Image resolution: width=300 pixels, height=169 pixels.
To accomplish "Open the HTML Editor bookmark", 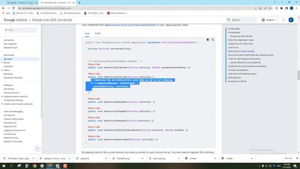I will click(94, 13).
